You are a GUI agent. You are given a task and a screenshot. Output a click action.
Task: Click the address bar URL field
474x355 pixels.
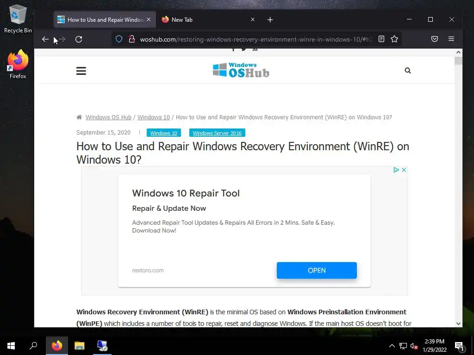tap(256, 39)
